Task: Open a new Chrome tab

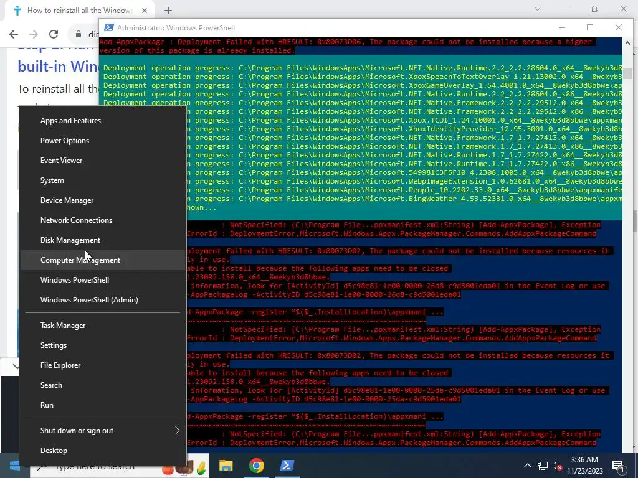Action: pyautogui.click(x=168, y=11)
